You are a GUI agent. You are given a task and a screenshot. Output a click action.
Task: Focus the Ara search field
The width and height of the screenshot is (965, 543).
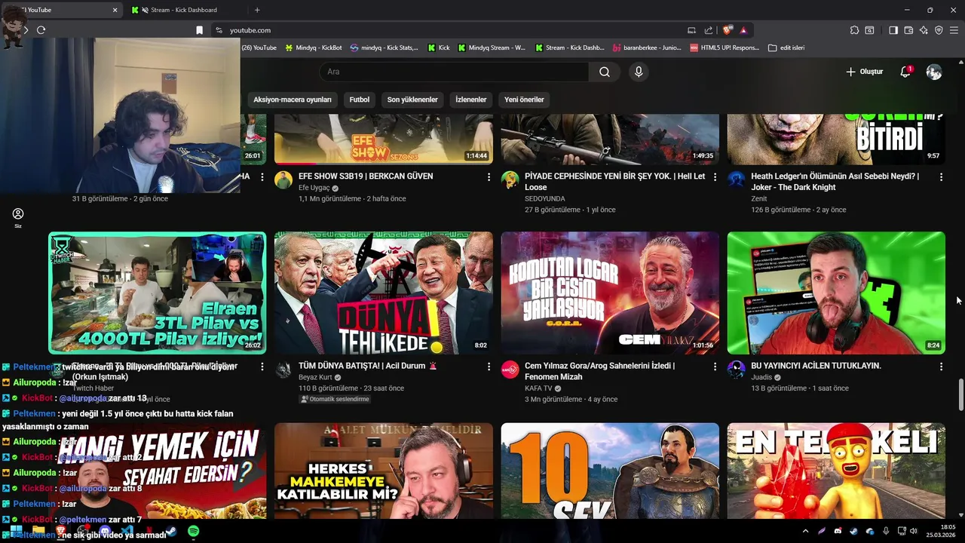click(454, 72)
